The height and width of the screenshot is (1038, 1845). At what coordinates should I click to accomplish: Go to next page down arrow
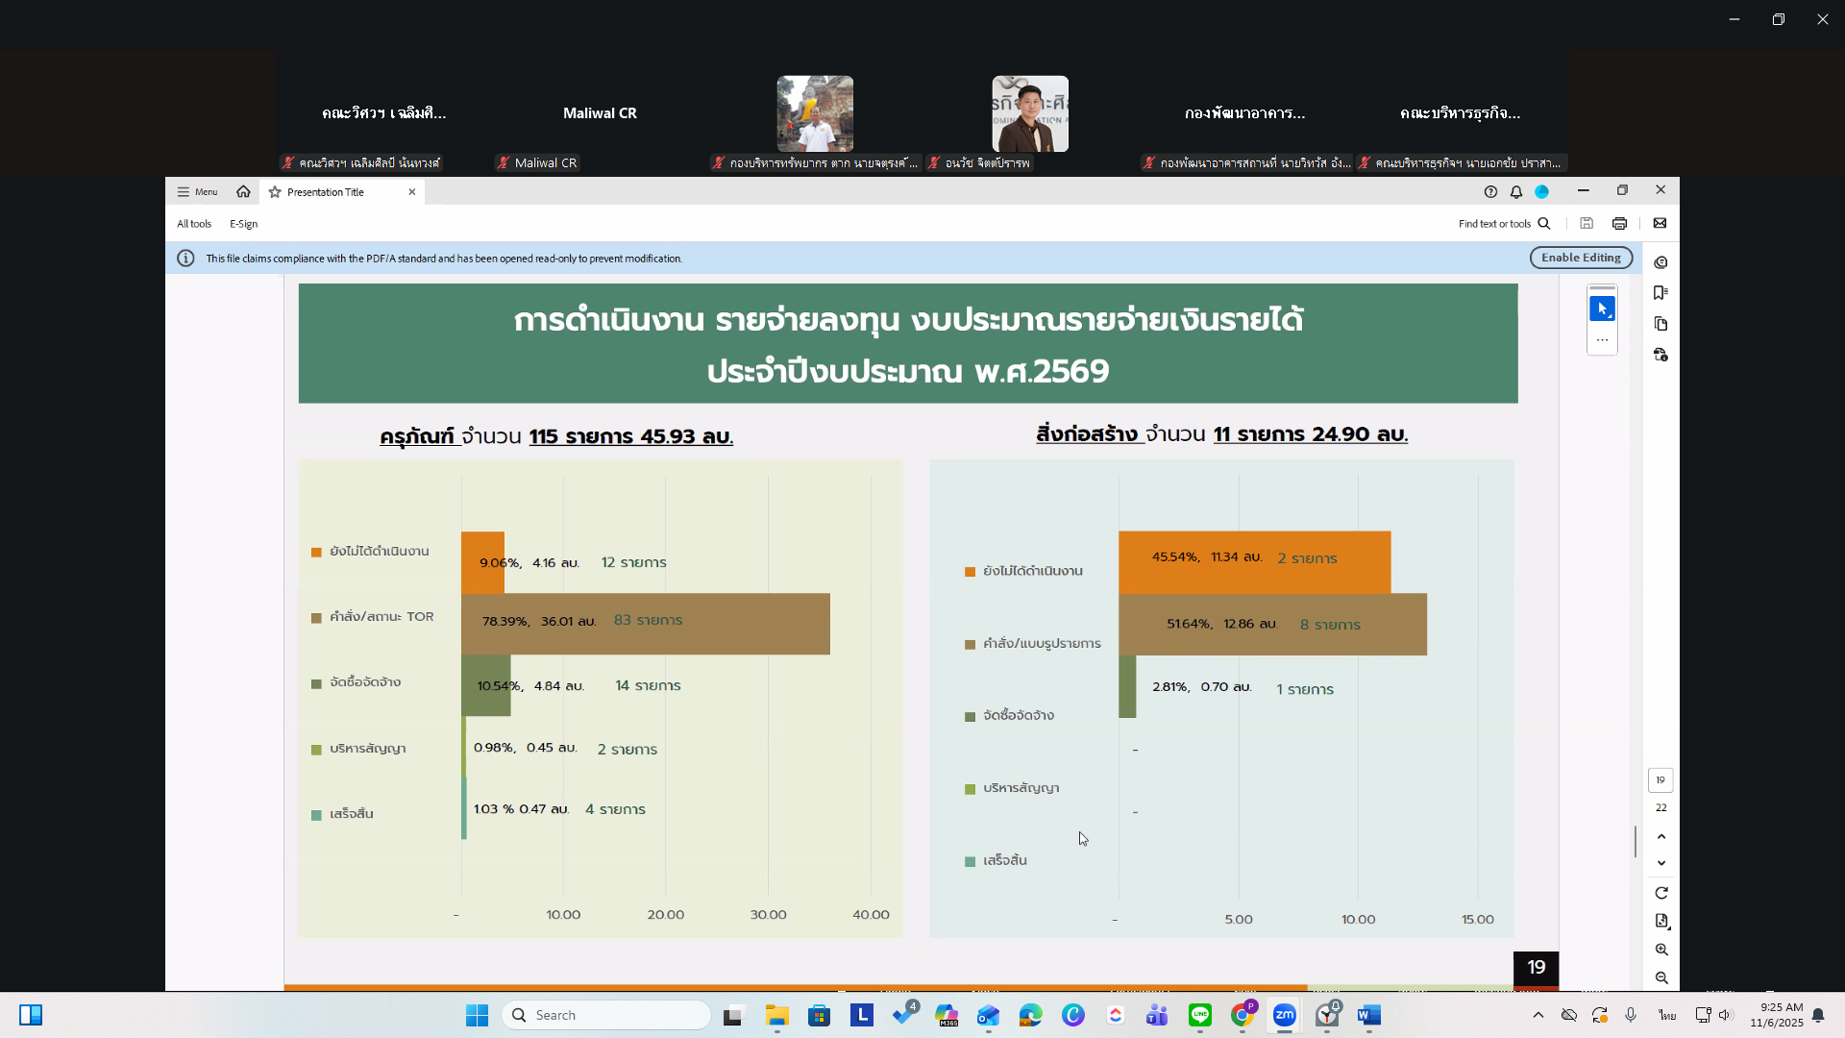(1661, 863)
